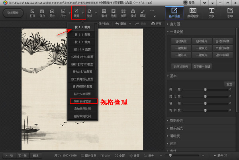Click the 还原 (Restore) icon
The height and width of the screenshot is (160, 239).
click(156, 24)
